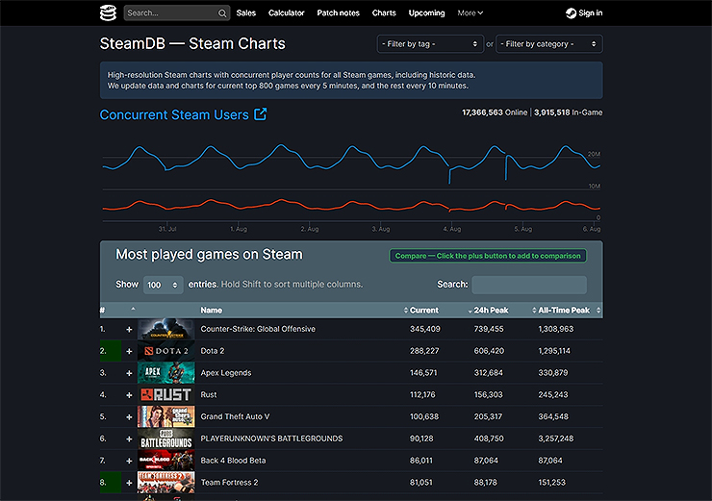
Task: Add Grand Theft Auto V to comparison
Action: tap(129, 417)
